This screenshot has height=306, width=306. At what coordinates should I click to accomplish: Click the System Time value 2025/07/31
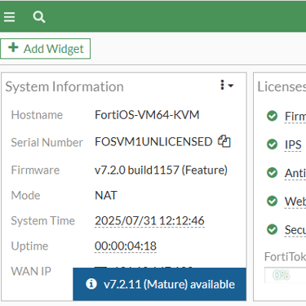(149, 220)
